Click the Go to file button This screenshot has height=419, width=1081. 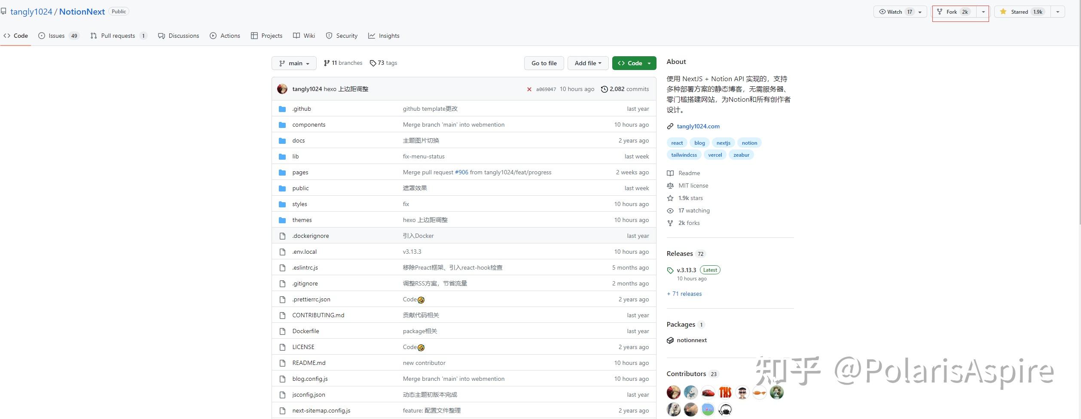[x=544, y=63]
